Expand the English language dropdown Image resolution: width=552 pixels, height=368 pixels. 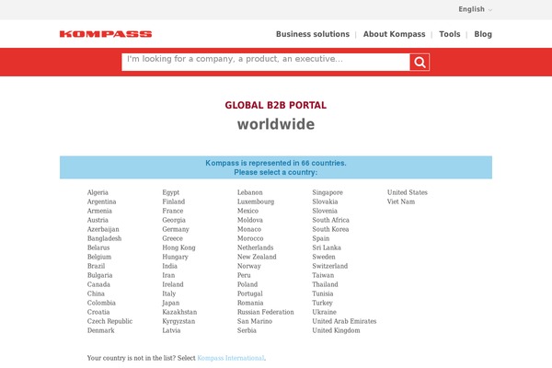475,9
